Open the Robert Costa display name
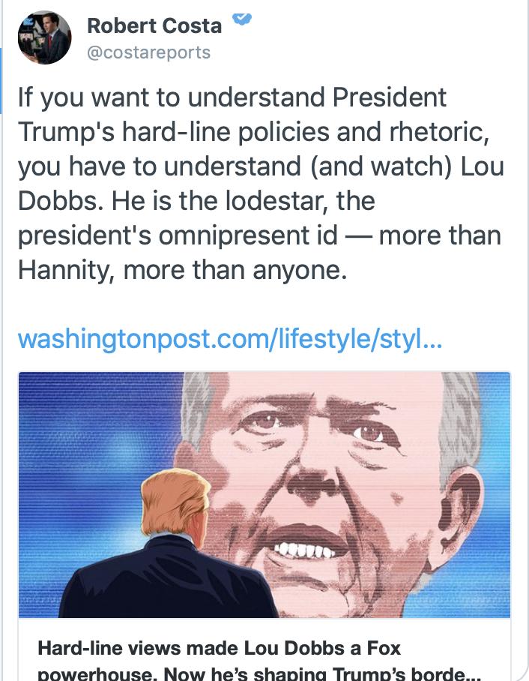This screenshot has width=529, height=681. point(154,25)
